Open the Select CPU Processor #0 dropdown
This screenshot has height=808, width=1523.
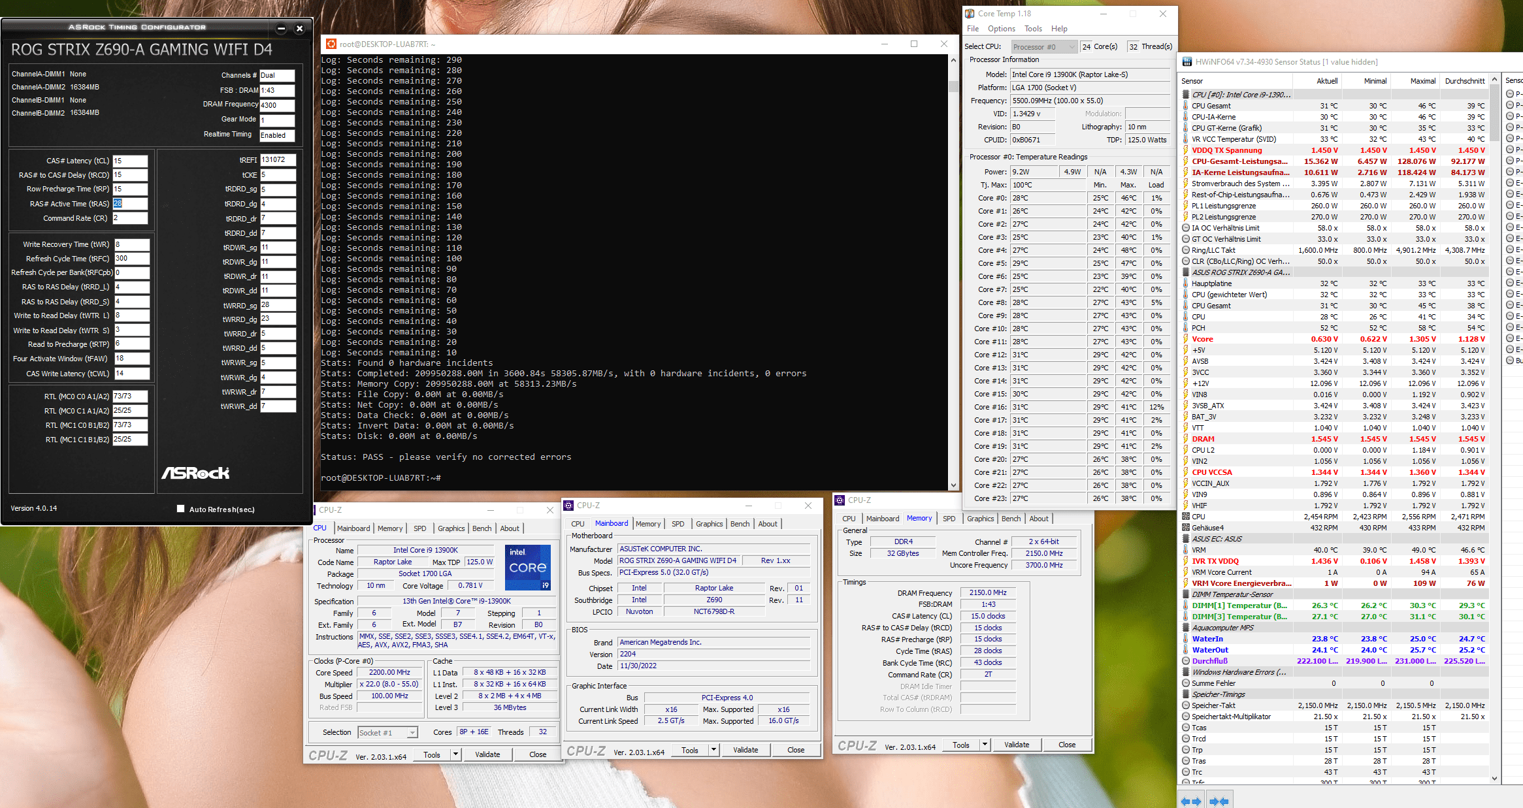pyautogui.click(x=1043, y=47)
